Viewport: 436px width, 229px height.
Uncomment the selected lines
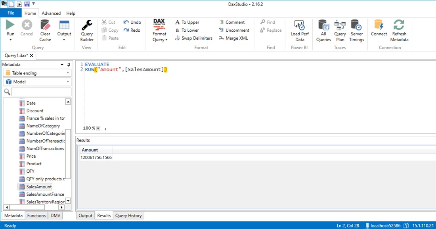pos(234,30)
